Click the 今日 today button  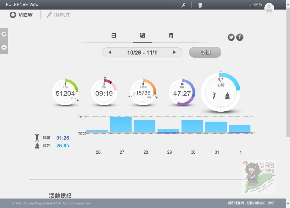[205, 52]
